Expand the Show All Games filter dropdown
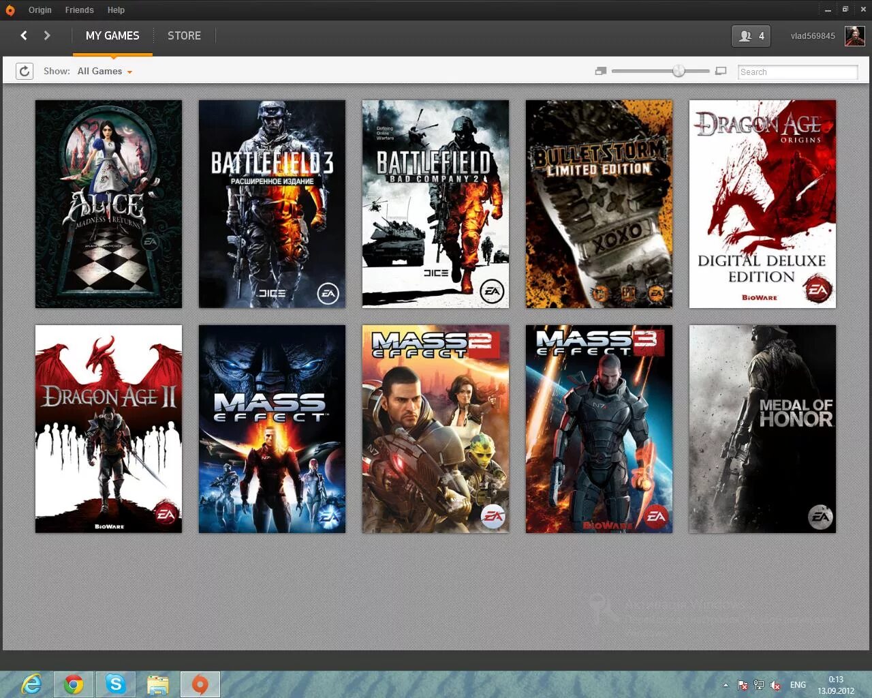Screen dimensions: 872x698 [105, 71]
